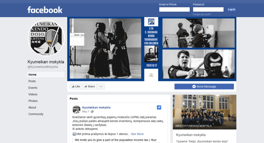The height and width of the screenshot is (143, 264).
Task: Open the Forgot account? link
Action: coord(202,15)
